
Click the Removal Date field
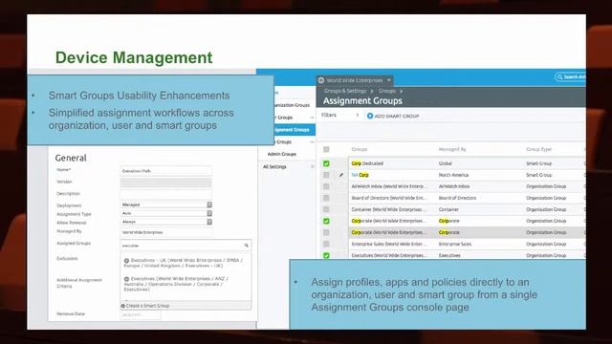[141, 314]
